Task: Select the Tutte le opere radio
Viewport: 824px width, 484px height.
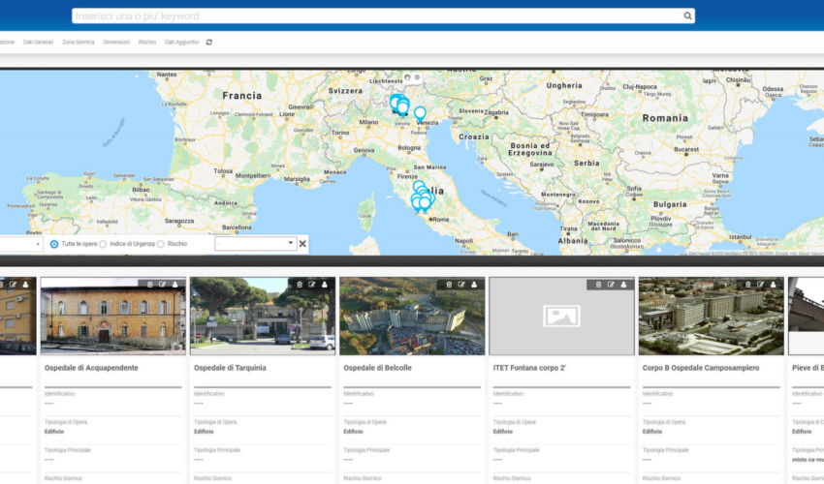Action: [54, 244]
